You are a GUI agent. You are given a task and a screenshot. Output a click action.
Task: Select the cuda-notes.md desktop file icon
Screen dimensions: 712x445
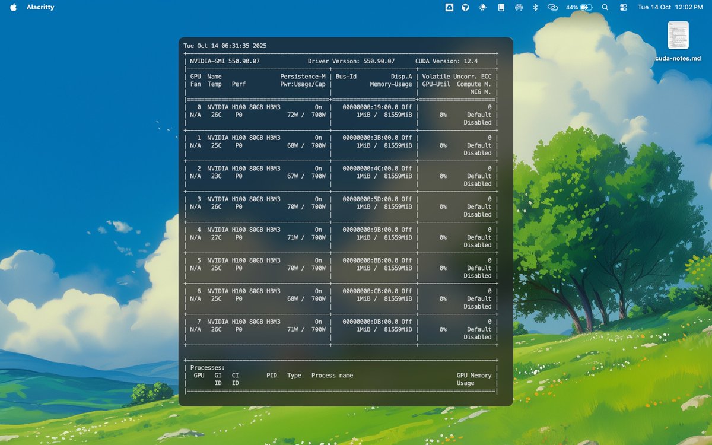pyautogui.click(x=678, y=35)
